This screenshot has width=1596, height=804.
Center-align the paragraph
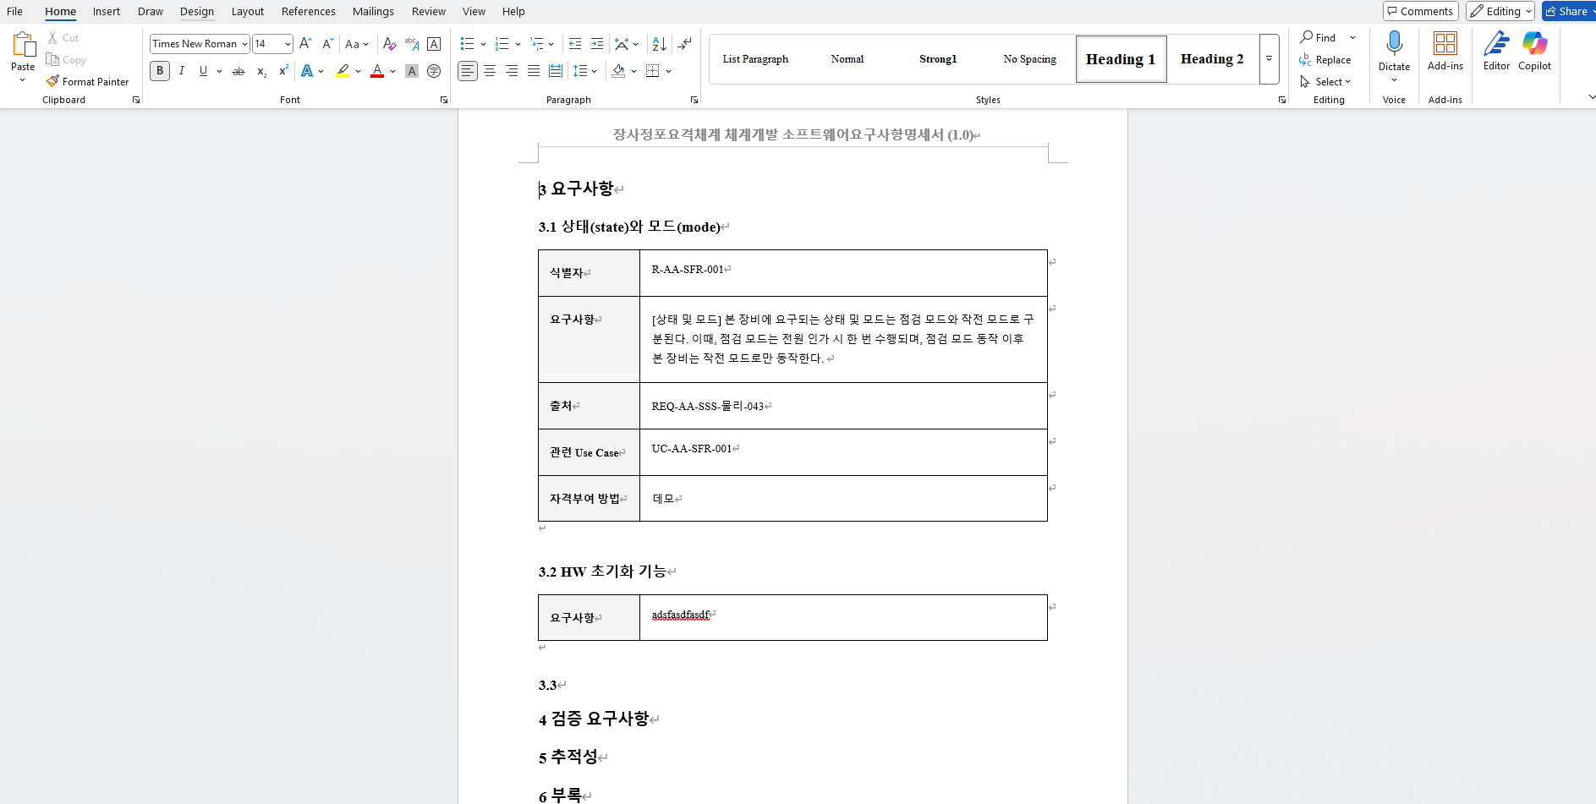490,71
